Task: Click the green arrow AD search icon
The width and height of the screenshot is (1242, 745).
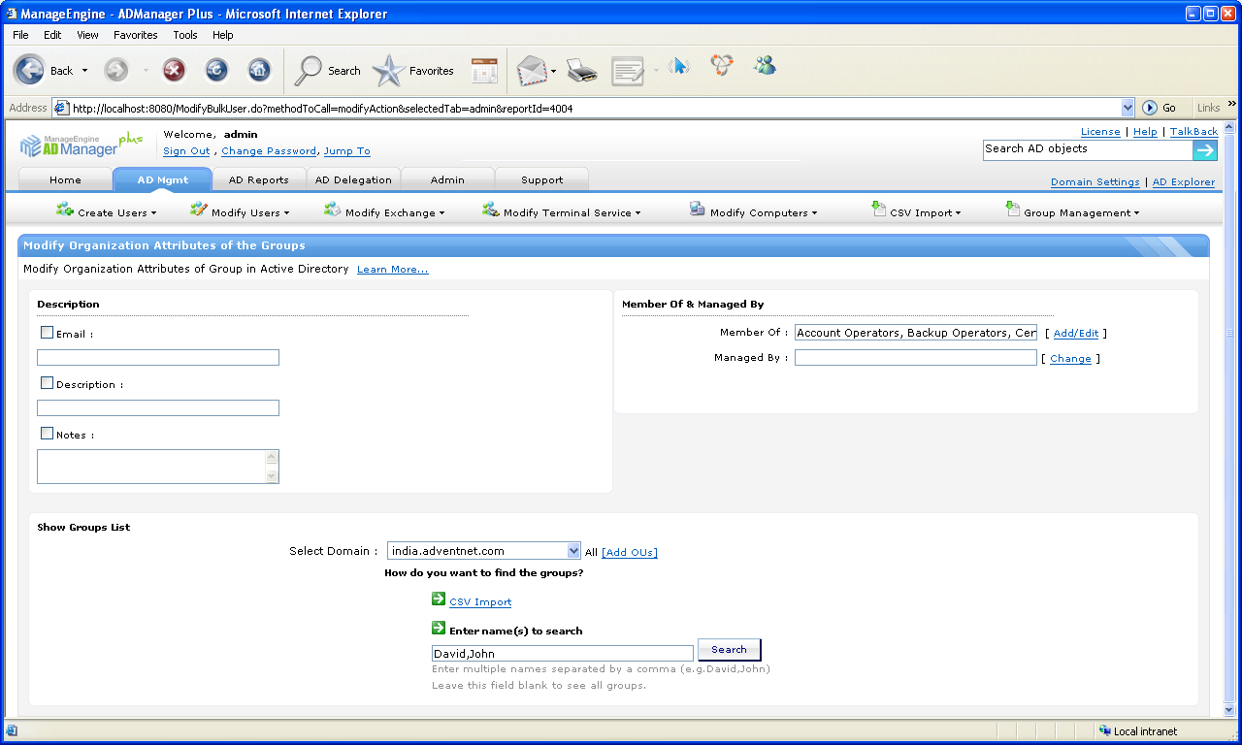Action: (1204, 149)
